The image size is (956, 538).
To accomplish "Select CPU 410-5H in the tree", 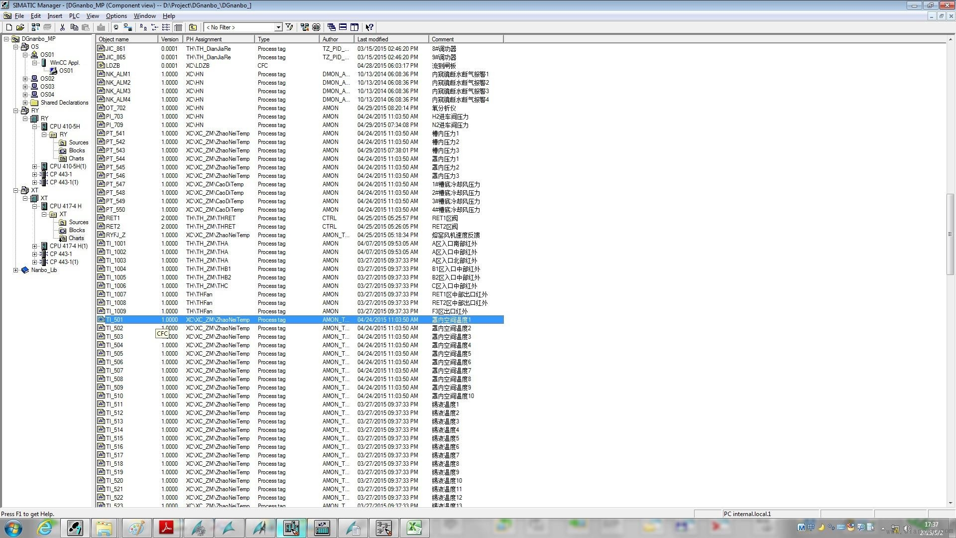I will coord(65,127).
